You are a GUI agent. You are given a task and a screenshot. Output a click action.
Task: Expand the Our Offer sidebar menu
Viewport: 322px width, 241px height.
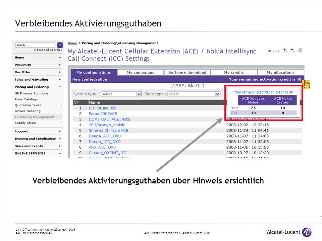pos(38,72)
